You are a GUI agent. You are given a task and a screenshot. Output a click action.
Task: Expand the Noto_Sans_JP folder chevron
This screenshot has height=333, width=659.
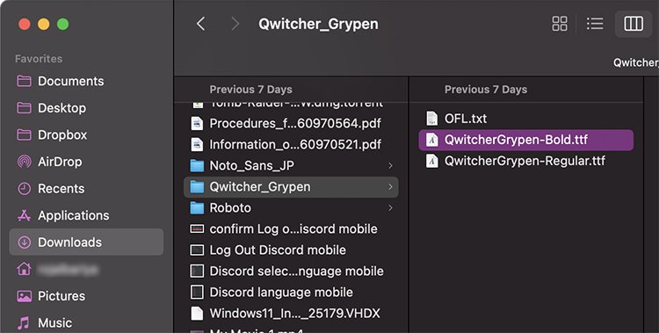[x=390, y=166]
